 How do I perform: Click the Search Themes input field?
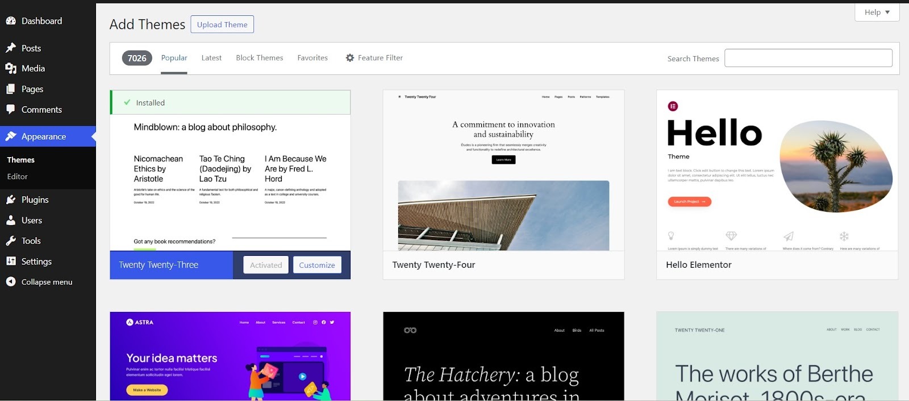[808, 58]
